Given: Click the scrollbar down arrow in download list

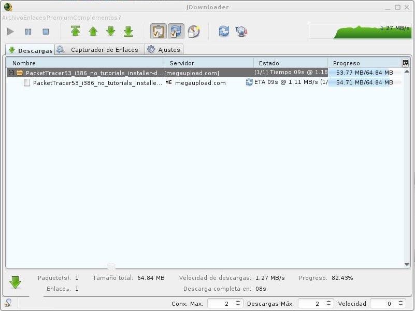Looking at the screenshot, I should click(x=407, y=264).
